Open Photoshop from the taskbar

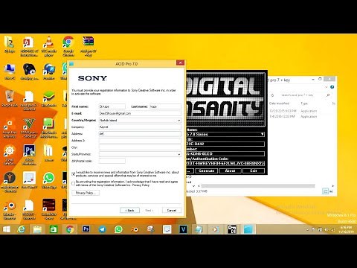click(86, 229)
